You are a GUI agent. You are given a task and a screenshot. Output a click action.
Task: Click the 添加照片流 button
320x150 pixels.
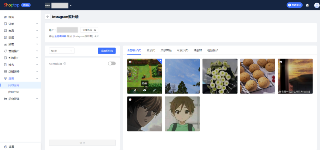[107, 51]
